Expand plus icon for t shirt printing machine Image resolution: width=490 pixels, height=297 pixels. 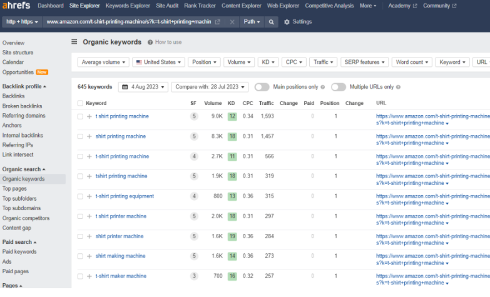(89, 116)
